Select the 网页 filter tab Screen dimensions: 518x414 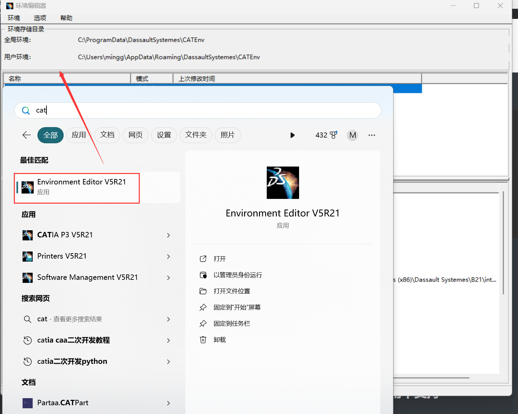click(x=135, y=135)
